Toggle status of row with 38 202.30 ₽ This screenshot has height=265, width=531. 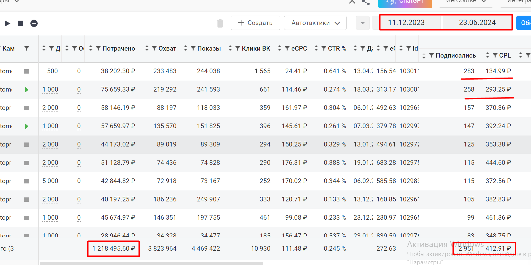pos(27,71)
